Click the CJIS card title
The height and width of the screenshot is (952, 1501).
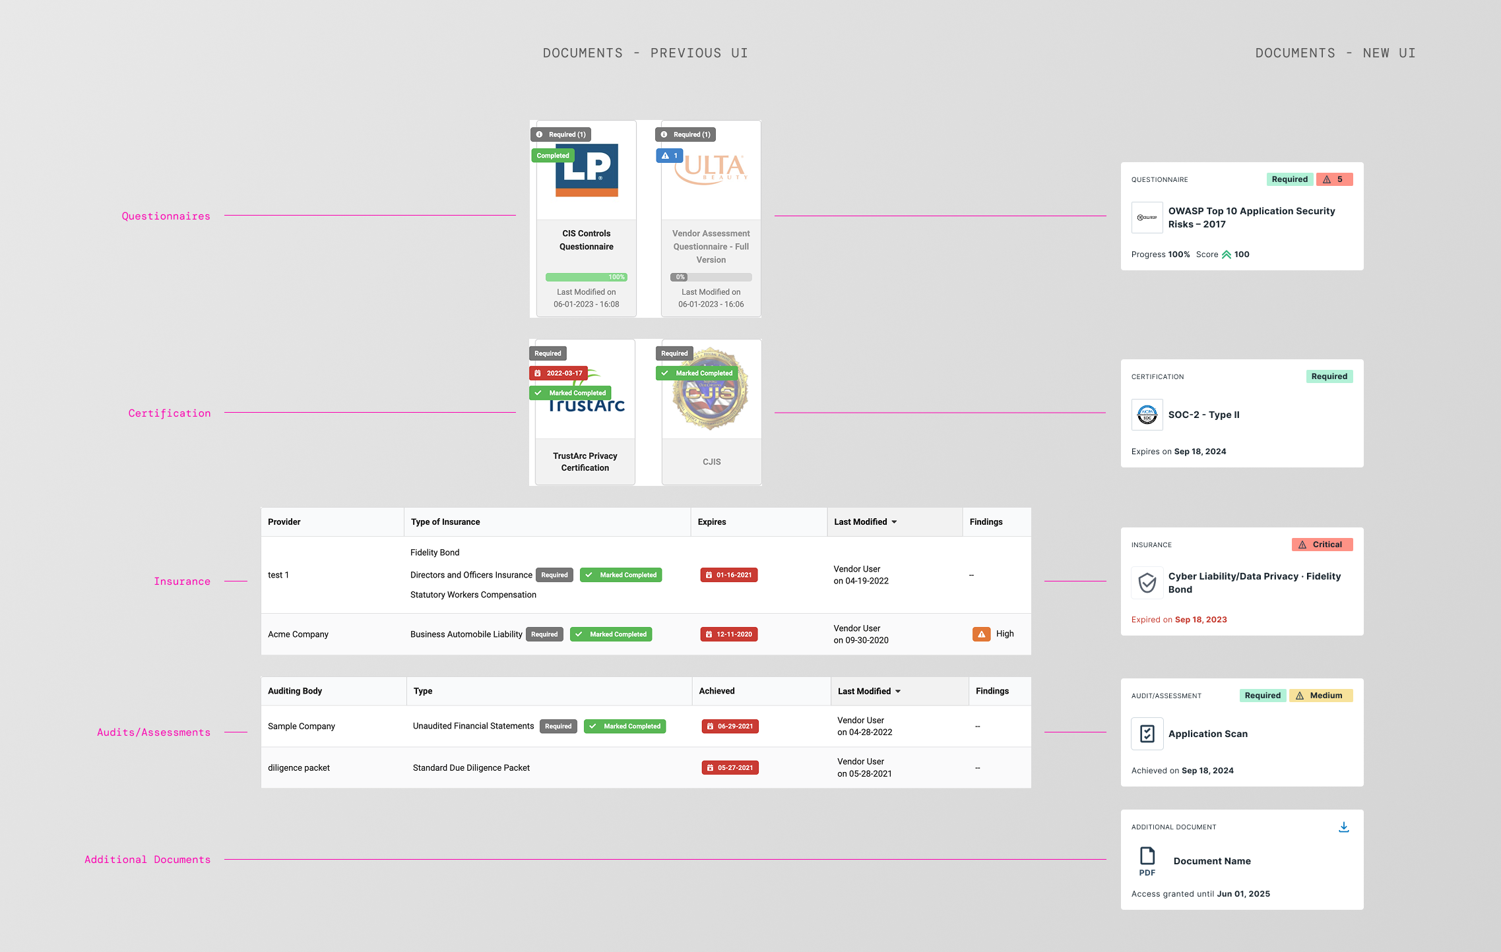[x=711, y=462]
